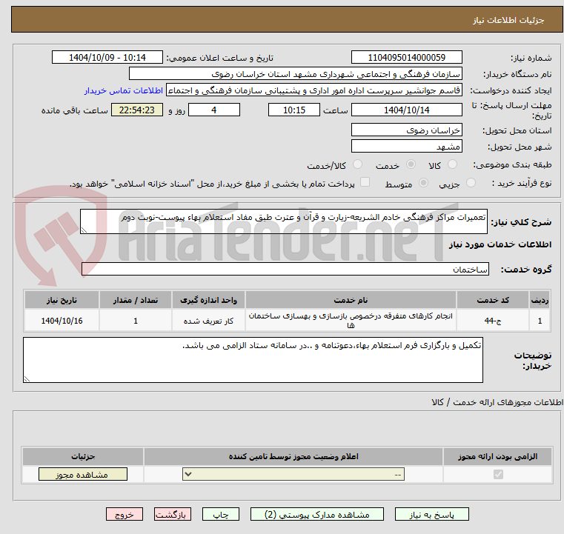
Task: Select the کالا radio button
Action: (452, 164)
